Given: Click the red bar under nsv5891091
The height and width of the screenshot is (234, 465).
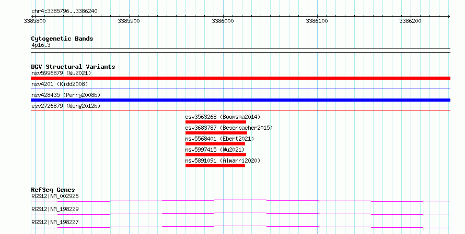Looking at the screenshot, I should pos(215,166).
